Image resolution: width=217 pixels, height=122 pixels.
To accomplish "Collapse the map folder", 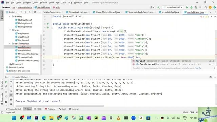I will pyautogui.click(x=10, y=30).
